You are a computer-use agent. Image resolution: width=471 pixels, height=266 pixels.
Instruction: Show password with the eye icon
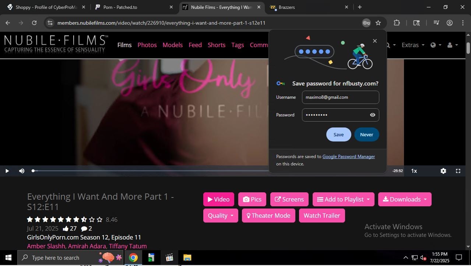click(x=373, y=115)
